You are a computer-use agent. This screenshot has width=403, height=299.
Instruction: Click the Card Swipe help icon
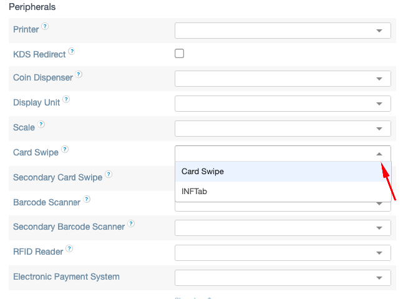click(65, 150)
